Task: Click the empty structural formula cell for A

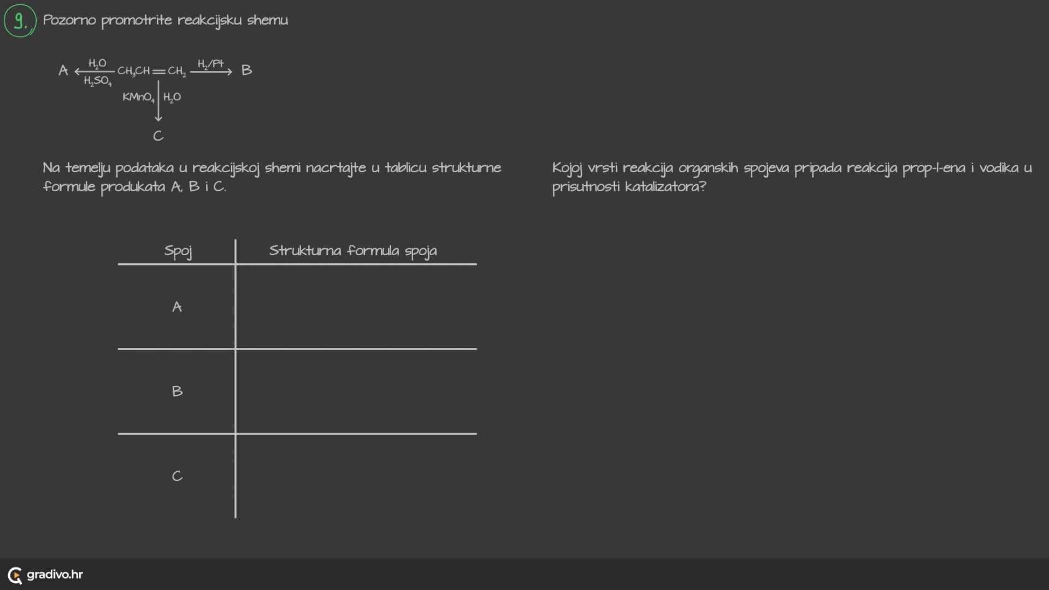Action: [x=356, y=307]
